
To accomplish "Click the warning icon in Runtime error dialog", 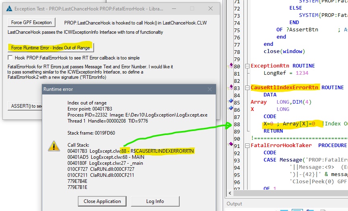I will tap(53, 145).
